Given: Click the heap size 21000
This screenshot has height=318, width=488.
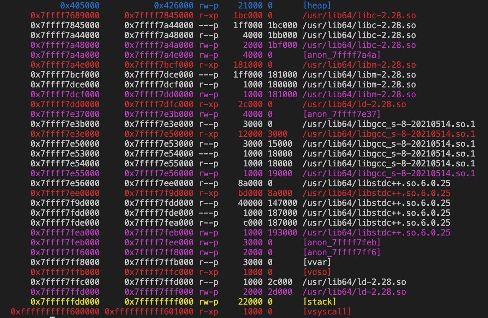Looking at the screenshot, I should (x=250, y=6).
